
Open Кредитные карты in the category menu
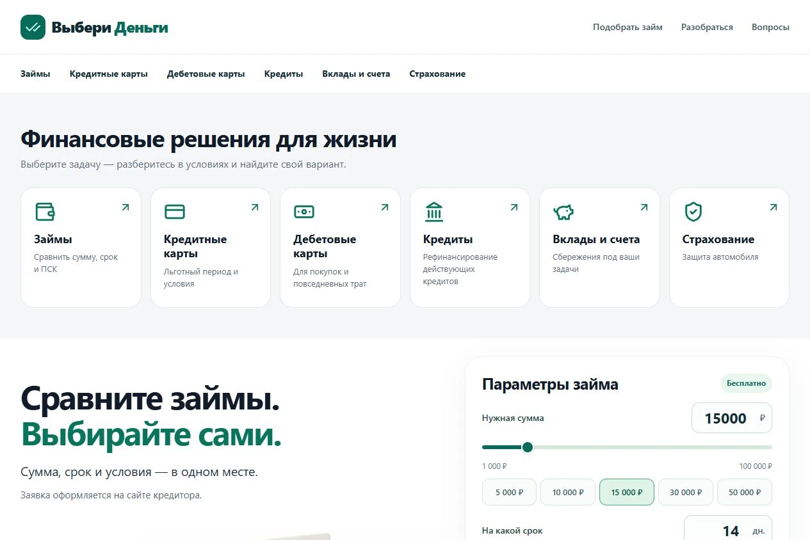109,74
